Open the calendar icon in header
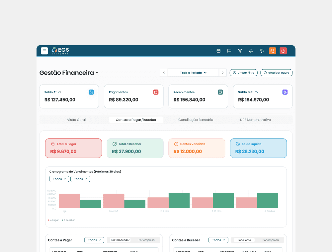Image resolution: width=332 pixels, height=252 pixels. 218,51
